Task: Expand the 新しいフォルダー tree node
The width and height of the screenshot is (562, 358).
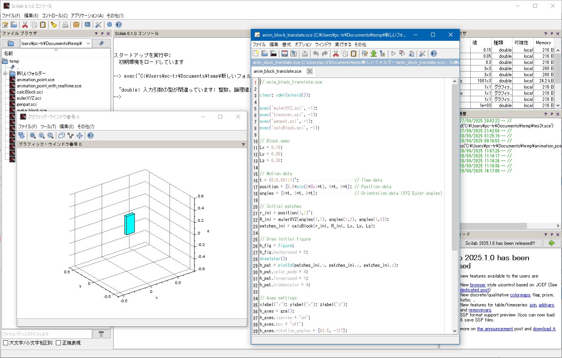Action: point(5,73)
